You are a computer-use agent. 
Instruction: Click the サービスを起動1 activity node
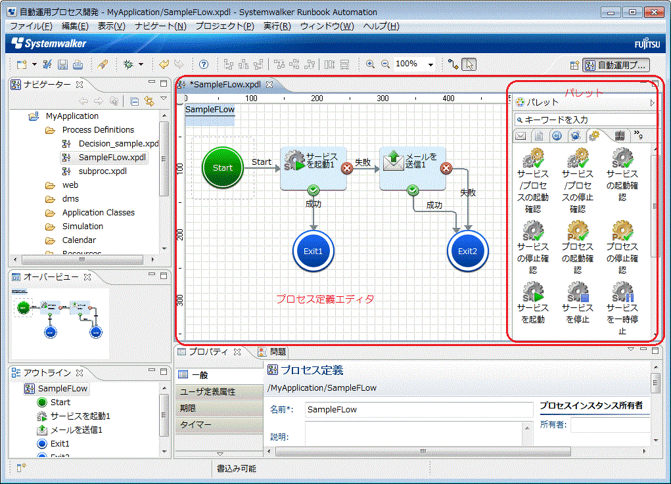pos(313,168)
